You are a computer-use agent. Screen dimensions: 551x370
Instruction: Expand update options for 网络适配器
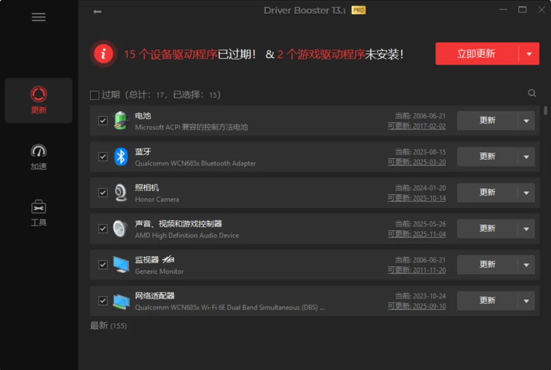526,301
